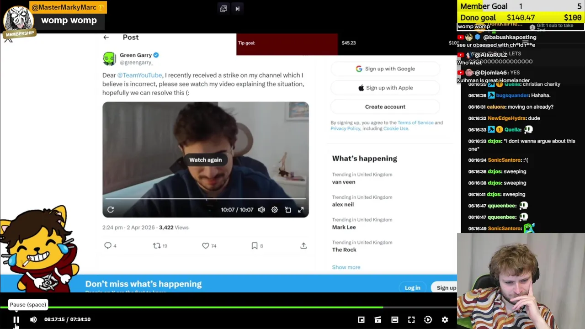Screen dimensions: 585x329
Task: Click the reply icon with 4 replies
Action: click(108, 246)
